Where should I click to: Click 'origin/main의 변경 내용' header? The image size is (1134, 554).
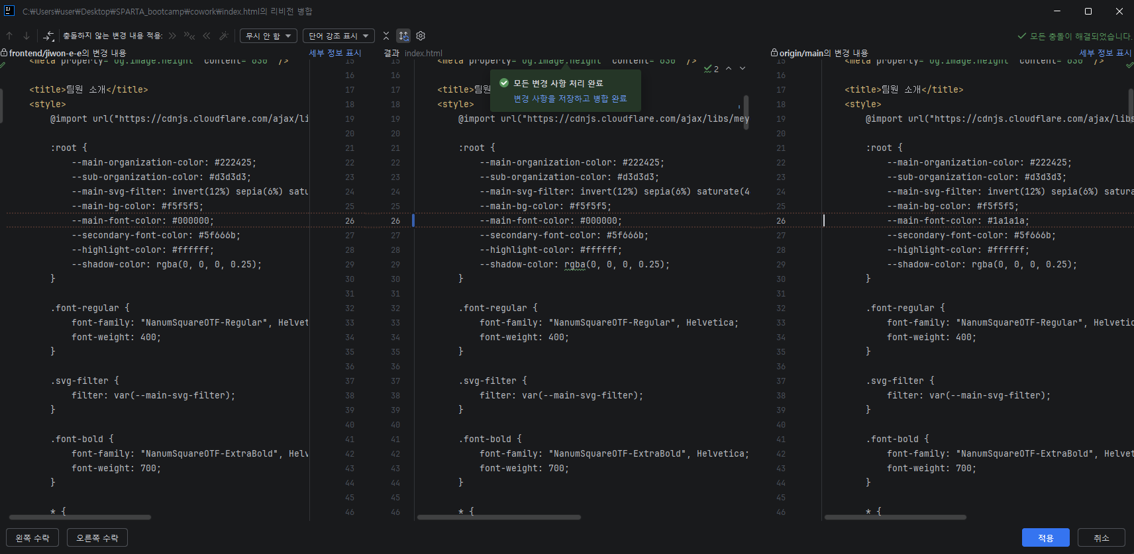[823, 53]
